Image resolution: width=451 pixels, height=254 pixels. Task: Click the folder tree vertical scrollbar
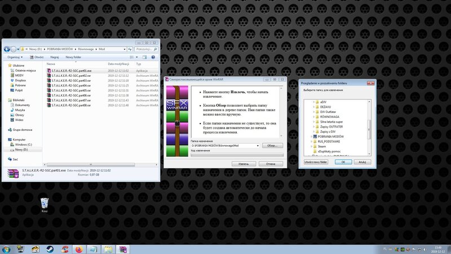370,127
